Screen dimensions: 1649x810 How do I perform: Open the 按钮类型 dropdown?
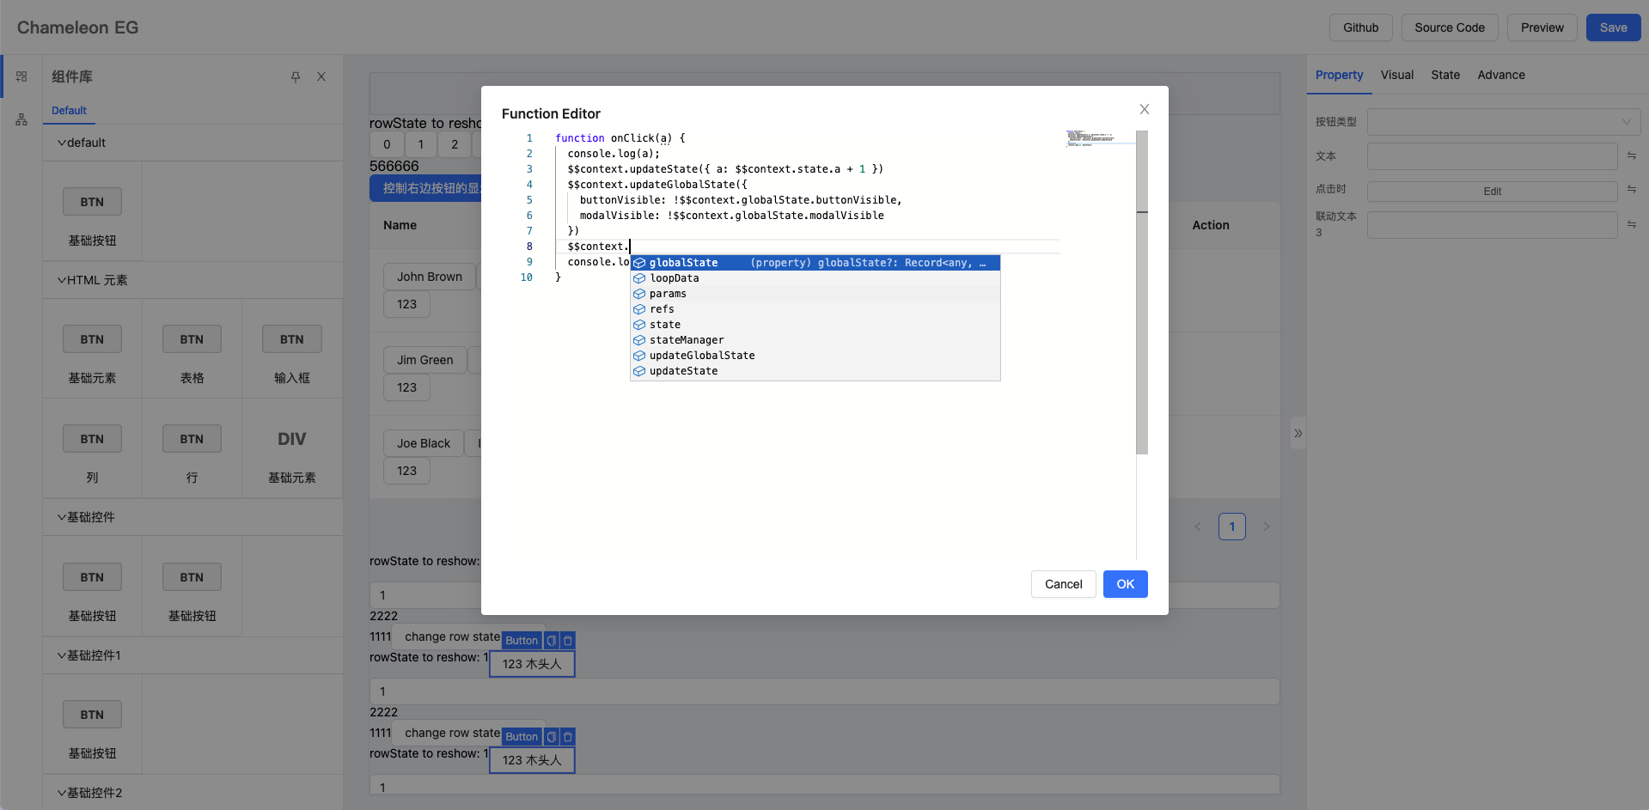[x=1504, y=122]
